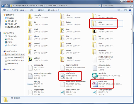Screen dimensions: 134x104
Task: Select the siteDb.mdb Access database icon
Action: [95, 84]
